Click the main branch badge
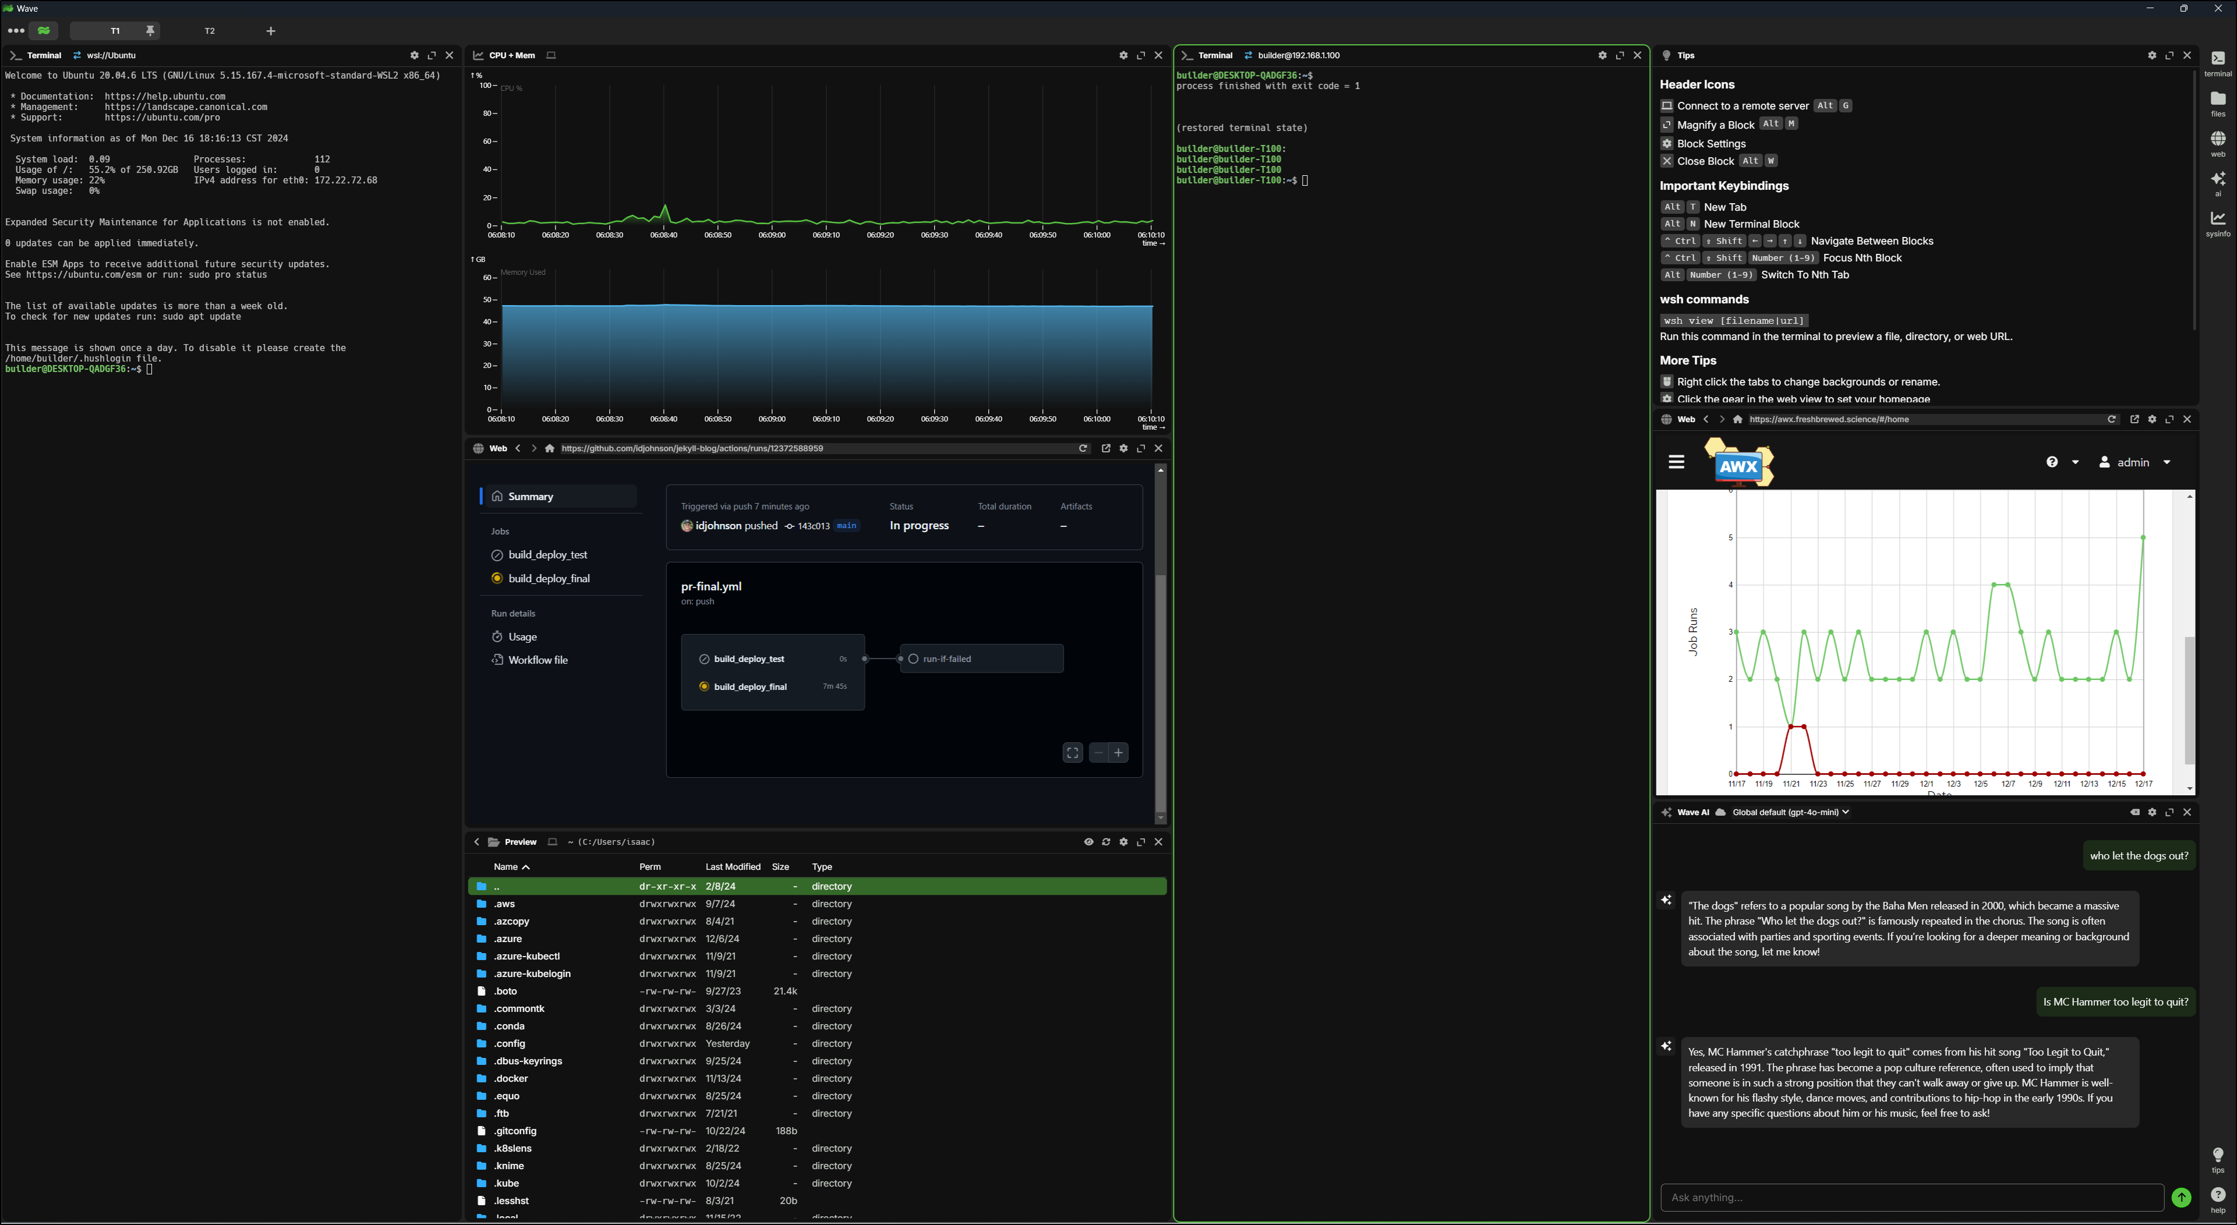This screenshot has height=1225, width=2237. click(847, 526)
